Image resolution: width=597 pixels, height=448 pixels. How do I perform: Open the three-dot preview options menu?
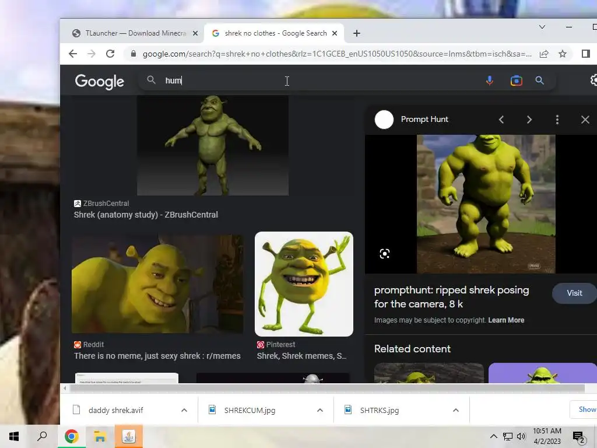(557, 120)
